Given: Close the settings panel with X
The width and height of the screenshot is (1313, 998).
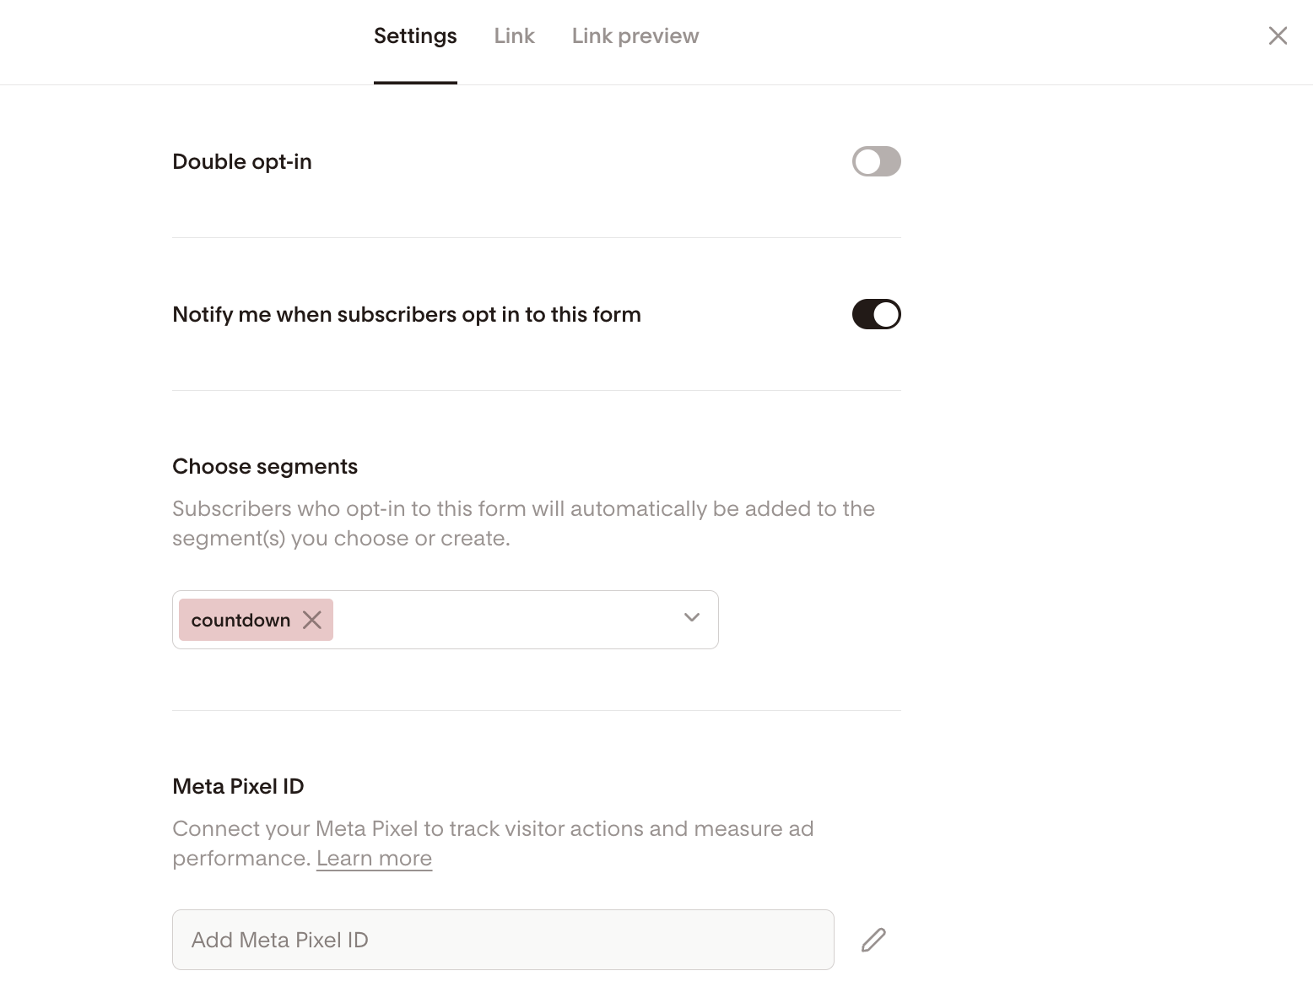Looking at the screenshot, I should tap(1278, 35).
